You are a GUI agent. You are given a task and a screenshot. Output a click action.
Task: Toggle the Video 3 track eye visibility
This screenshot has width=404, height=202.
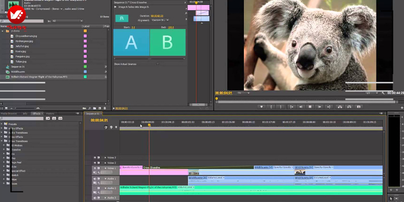pos(95,158)
